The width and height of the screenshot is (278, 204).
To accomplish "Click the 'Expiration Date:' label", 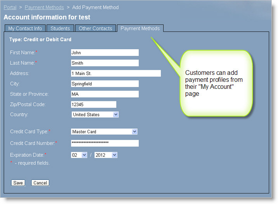I will [x=27, y=155].
